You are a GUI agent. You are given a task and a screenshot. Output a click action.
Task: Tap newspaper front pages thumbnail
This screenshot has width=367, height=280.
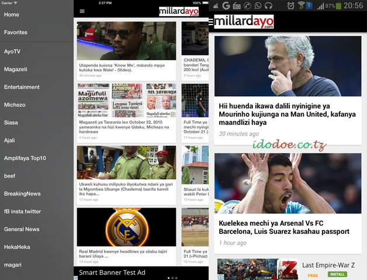click(x=126, y=100)
